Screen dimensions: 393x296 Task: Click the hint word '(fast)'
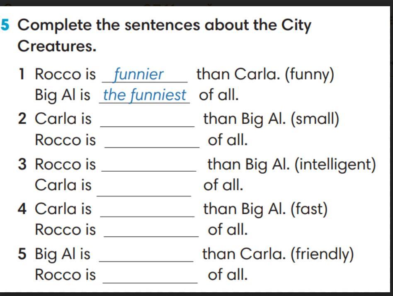(x=309, y=209)
